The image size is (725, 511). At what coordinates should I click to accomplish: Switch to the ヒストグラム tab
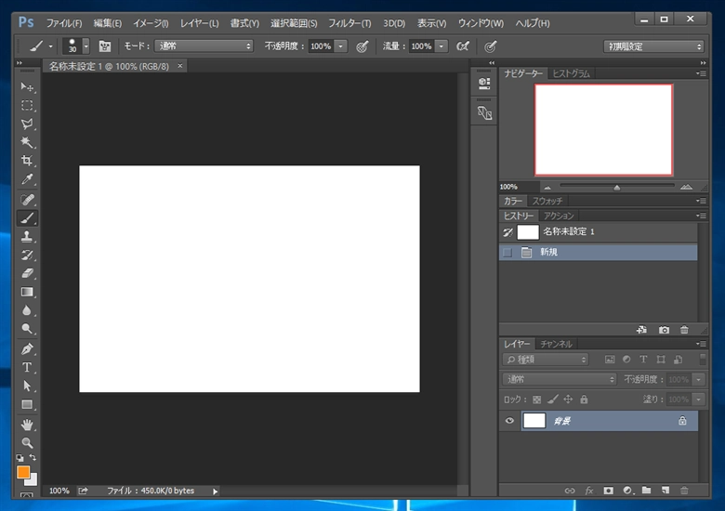[571, 73]
